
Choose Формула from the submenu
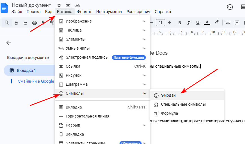[187, 114]
